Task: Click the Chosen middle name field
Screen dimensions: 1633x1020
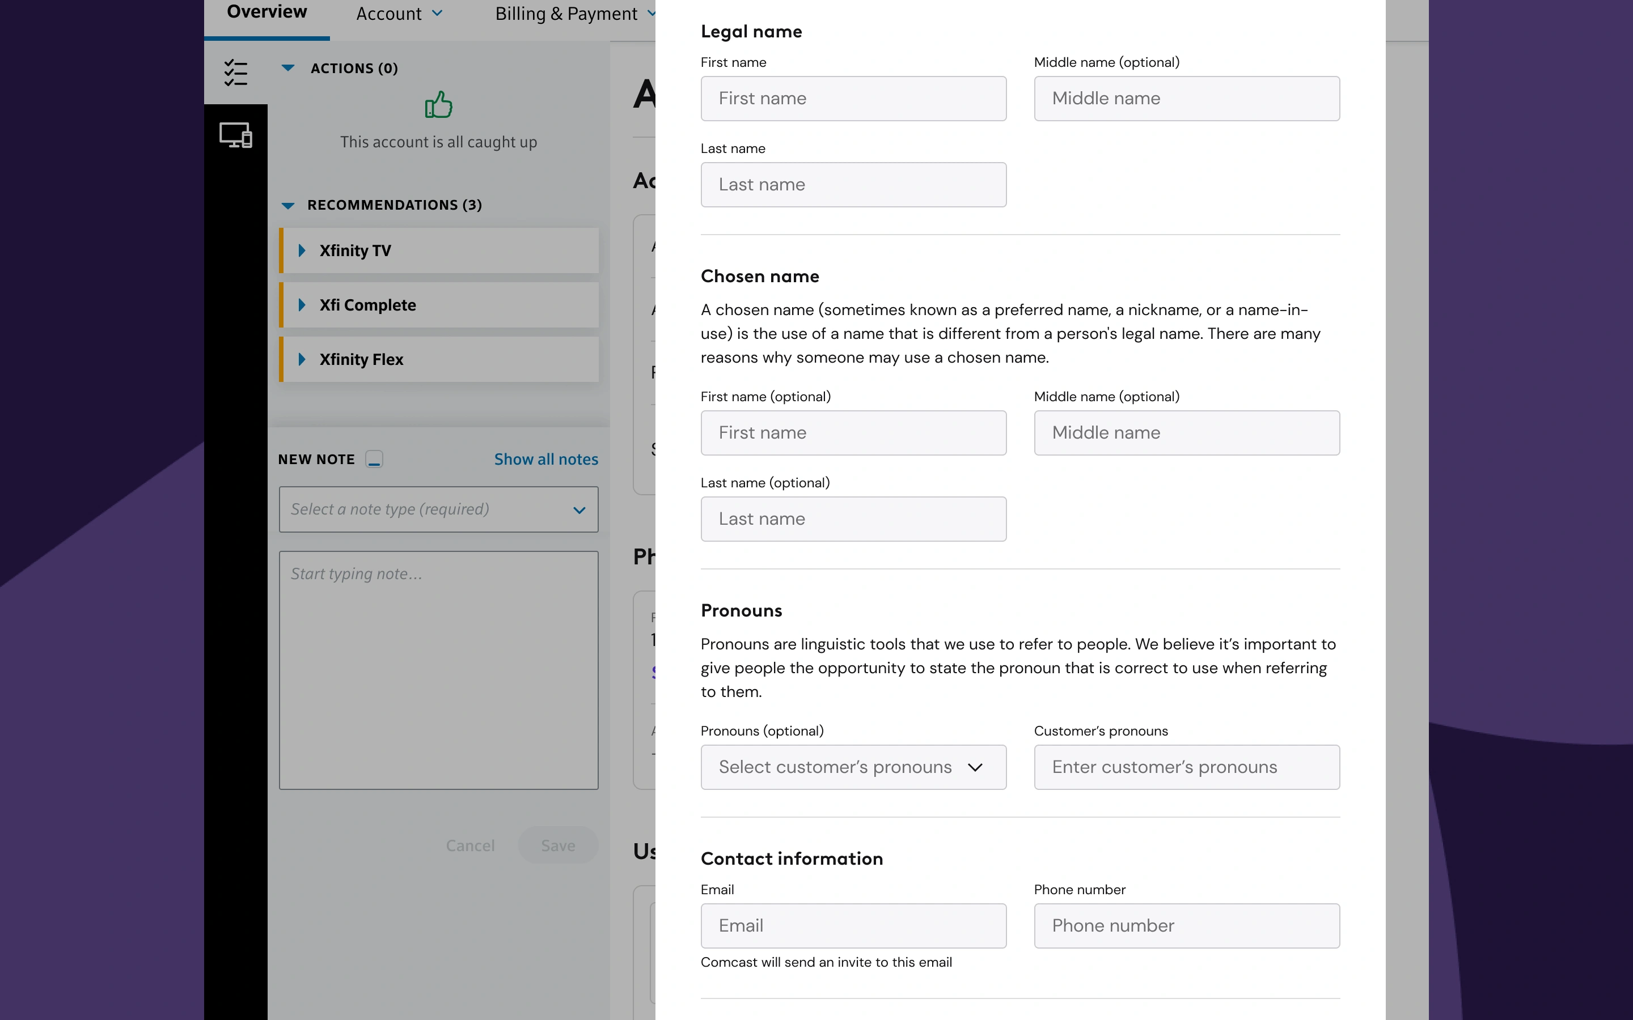Action: click(1187, 433)
